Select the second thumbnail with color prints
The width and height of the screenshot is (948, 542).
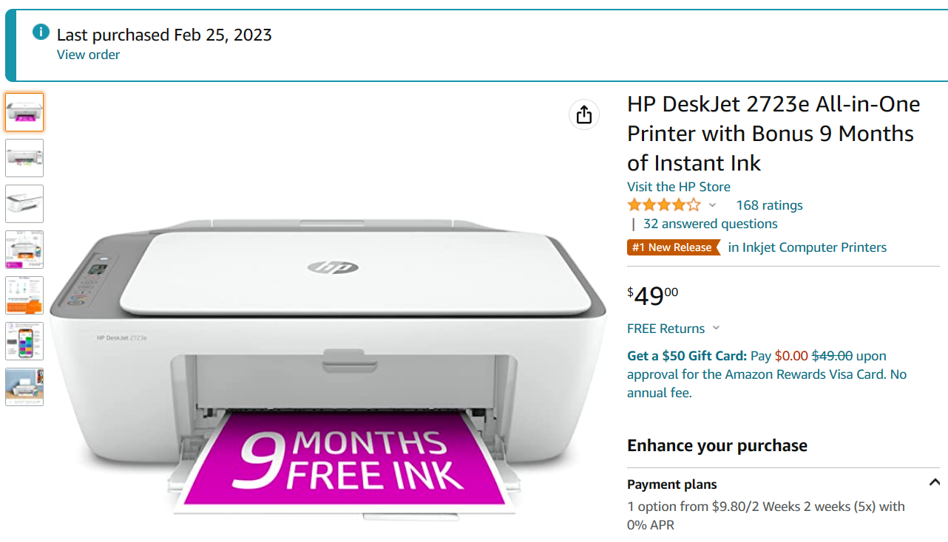click(24, 158)
